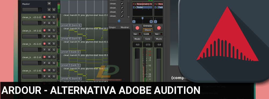Select the 'Fader' processor in first strip
The height and width of the screenshot is (99, 269).
pyautogui.click(x=142, y=7)
